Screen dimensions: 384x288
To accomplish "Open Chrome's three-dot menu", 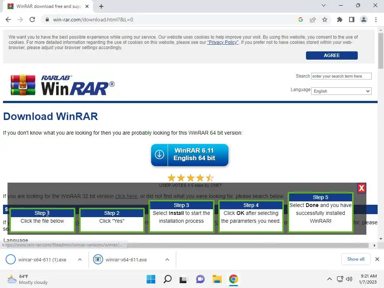I will click(x=376, y=19).
